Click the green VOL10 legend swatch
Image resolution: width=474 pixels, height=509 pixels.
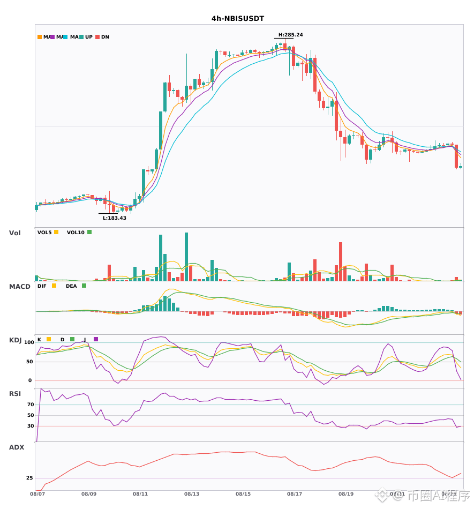[x=89, y=232]
